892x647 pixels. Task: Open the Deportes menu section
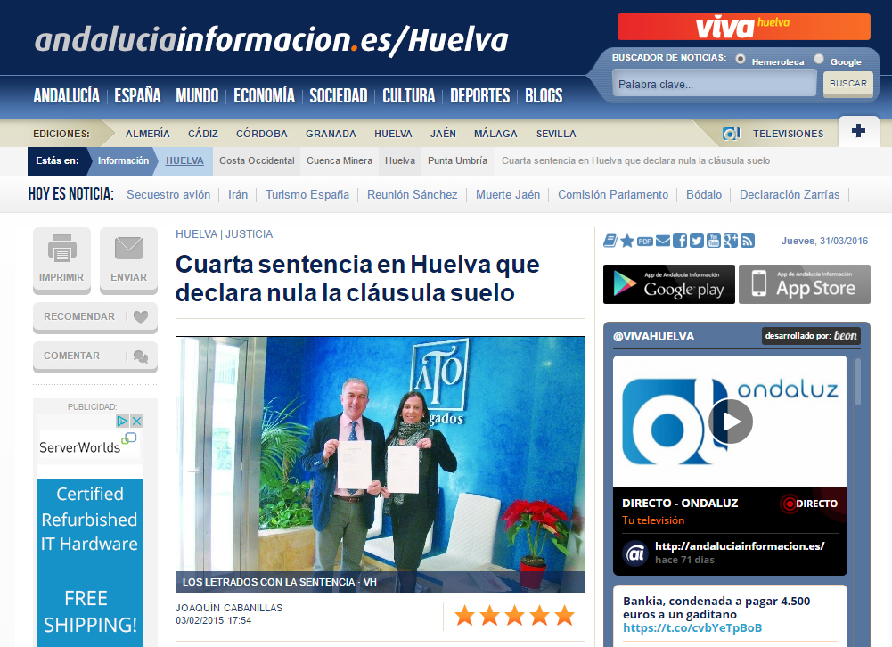point(480,95)
